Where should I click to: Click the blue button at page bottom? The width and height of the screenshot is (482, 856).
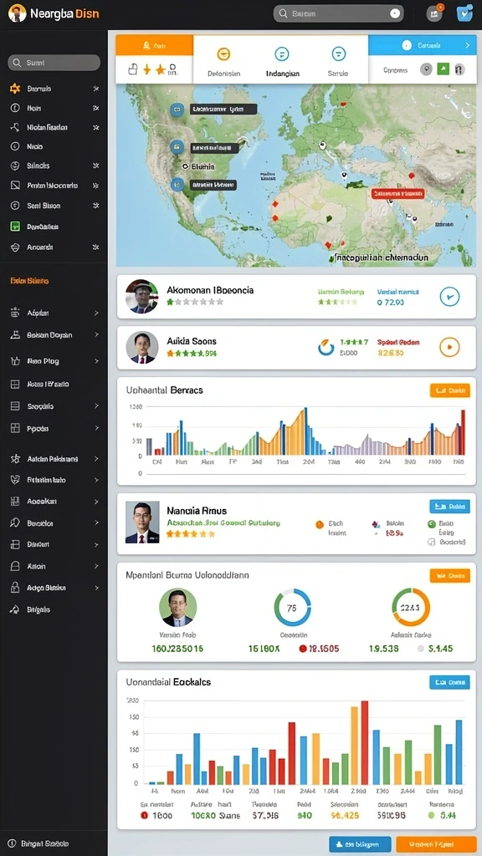point(360,844)
